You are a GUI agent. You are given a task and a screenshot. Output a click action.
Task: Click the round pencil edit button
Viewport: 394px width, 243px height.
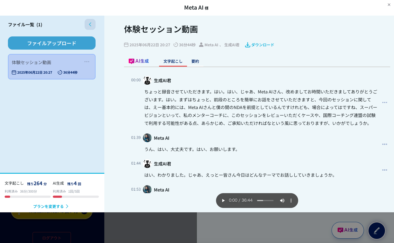coord(377,231)
